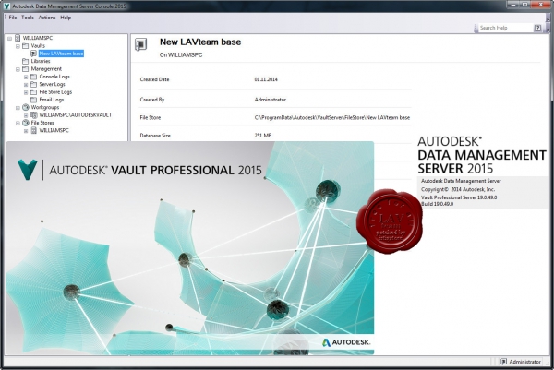Image resolution: width=554 pixels, height=370 pixels.
Task: Click the New LAVteam base heading
Action: tap(200, 42)
